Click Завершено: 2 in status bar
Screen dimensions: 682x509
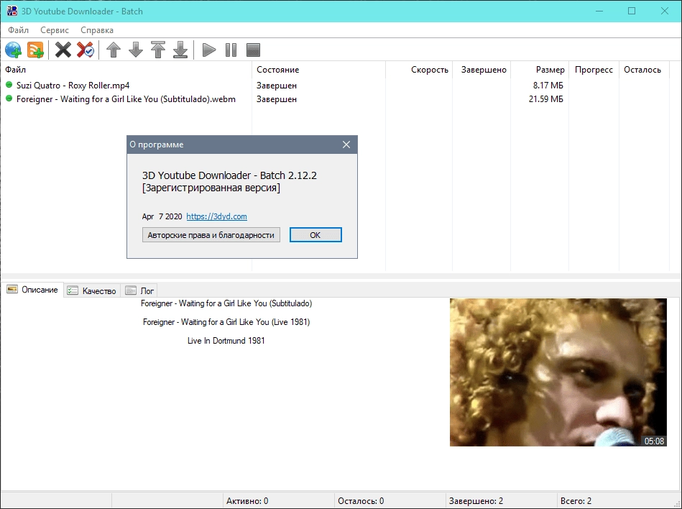pyautogui.click(x=476, y=501)
